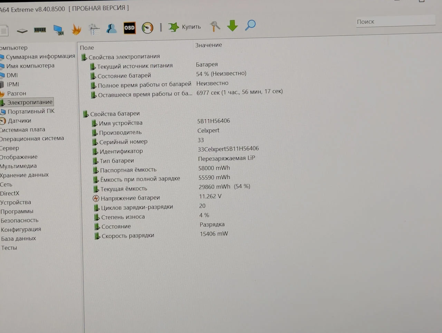Click the Купить button in toolbar
Image resolution: width=442 pixels, height=333 pixels.
[x=185, y=27]
